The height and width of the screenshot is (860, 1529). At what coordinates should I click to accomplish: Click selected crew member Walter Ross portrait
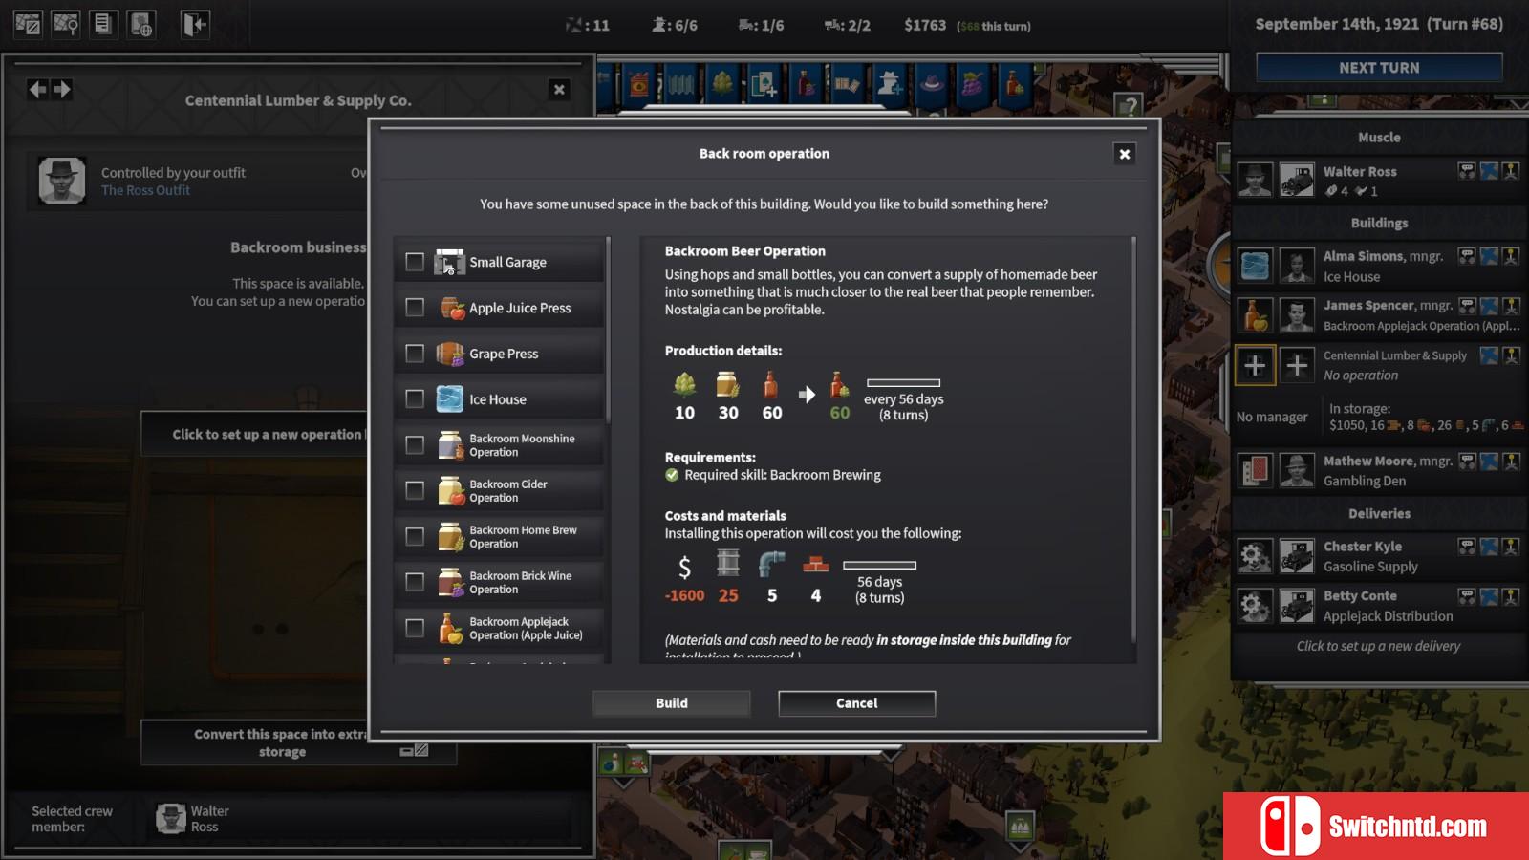(171, 819)
